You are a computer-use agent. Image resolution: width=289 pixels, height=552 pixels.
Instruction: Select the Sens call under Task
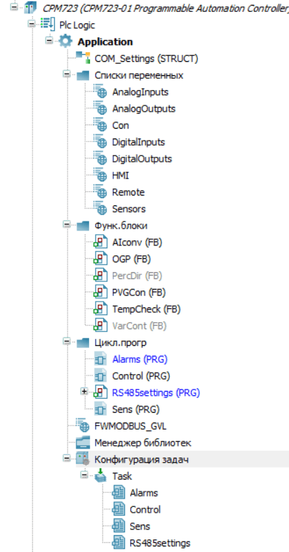click(140, 527)
